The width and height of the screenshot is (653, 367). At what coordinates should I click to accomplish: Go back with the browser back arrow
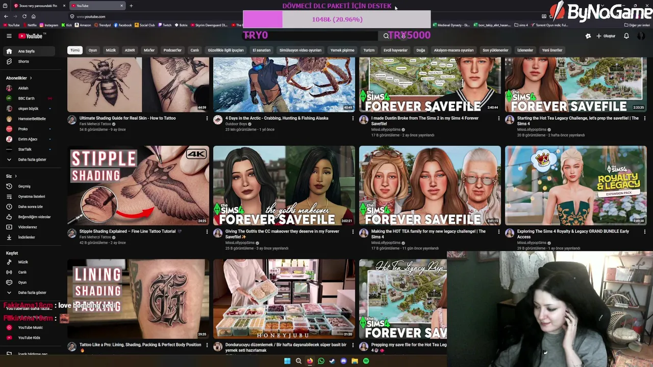(6, 16)
